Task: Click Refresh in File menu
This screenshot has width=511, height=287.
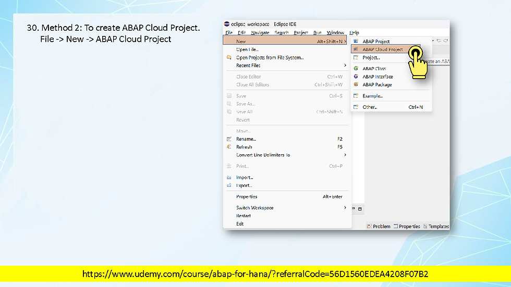Action: pyautogui.click(x=244, y=147)
